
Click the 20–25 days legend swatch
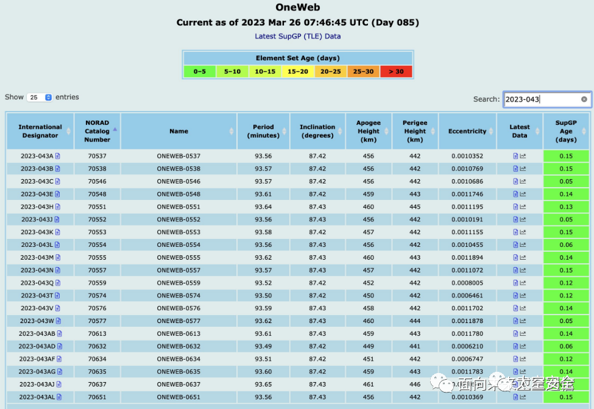tap(331, 71)
